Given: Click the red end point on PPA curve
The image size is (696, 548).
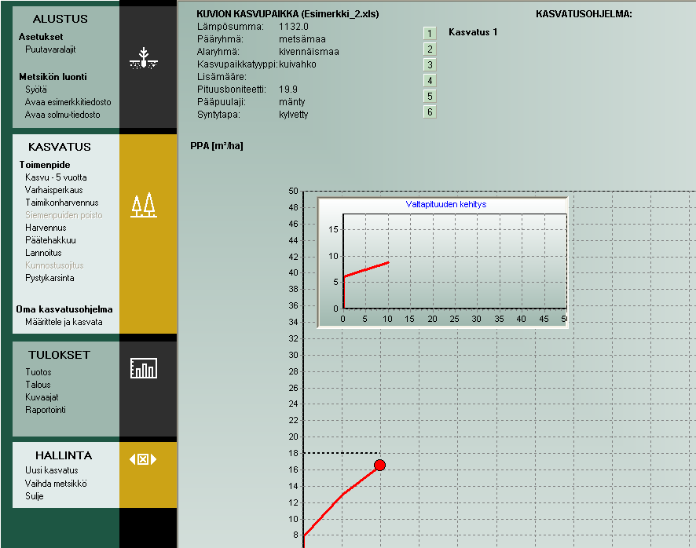Looking at the screenshot, I should 379,465.
